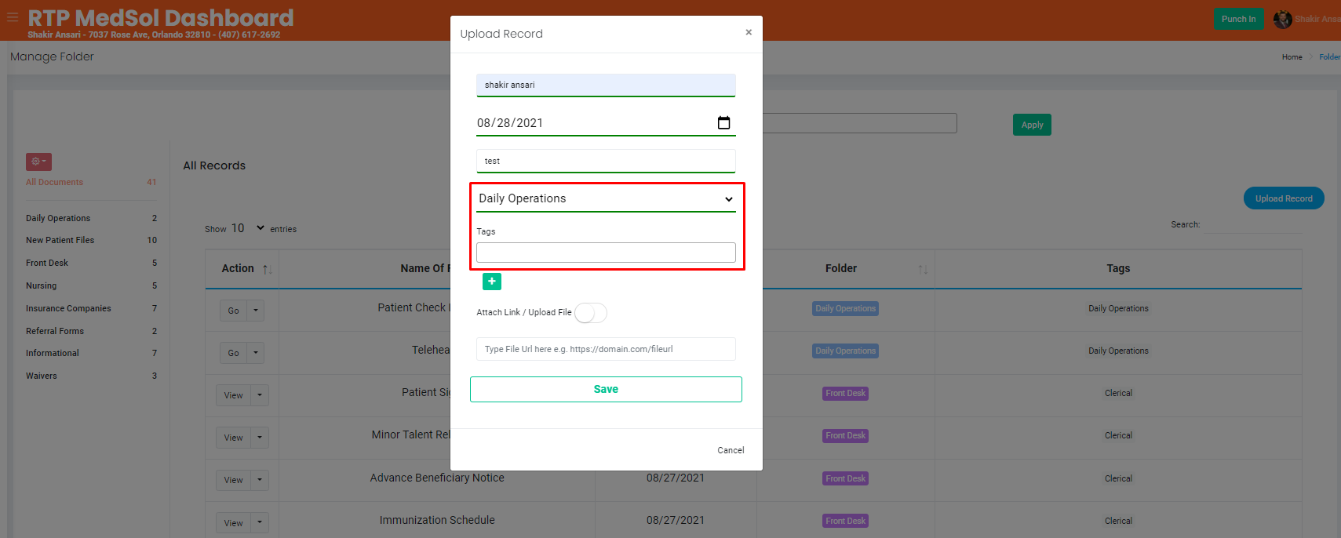The image size is (1341, 538).
Task: Expand View dropdown arrow for Minor Talent row
Action: (260, 438)
